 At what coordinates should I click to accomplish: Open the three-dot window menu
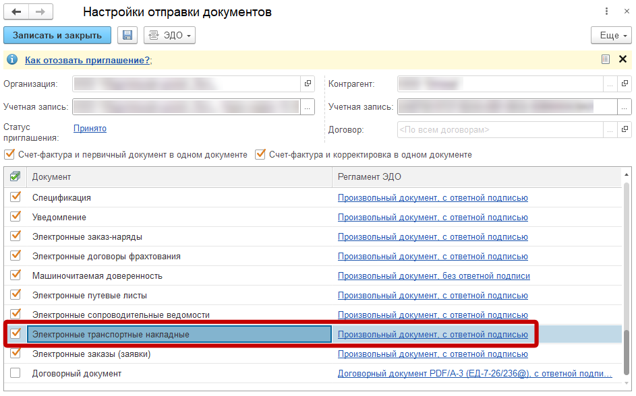pos(606,11)
